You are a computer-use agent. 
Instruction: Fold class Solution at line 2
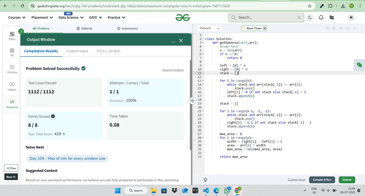pos(203,39)
